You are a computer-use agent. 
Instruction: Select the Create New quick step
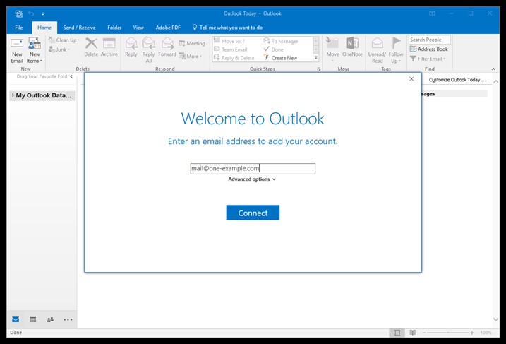point(280,58)
